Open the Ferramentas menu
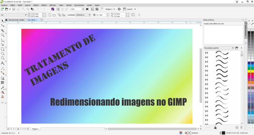Viewport: 254px width, 135px height. click(79, 5)
